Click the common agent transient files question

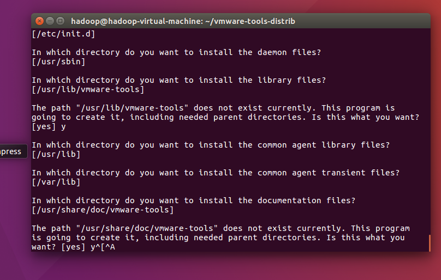click(x=216, y=173)
